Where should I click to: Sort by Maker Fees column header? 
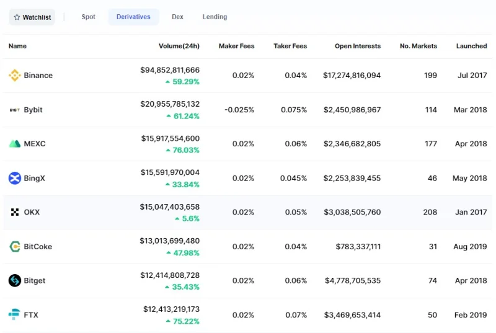(236, 46)
